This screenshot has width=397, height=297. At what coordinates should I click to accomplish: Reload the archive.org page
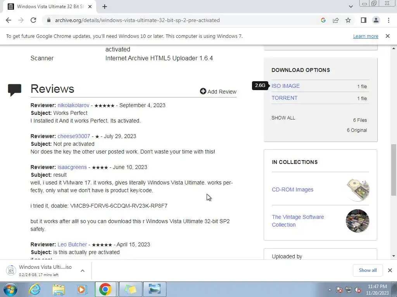point(33,20)
